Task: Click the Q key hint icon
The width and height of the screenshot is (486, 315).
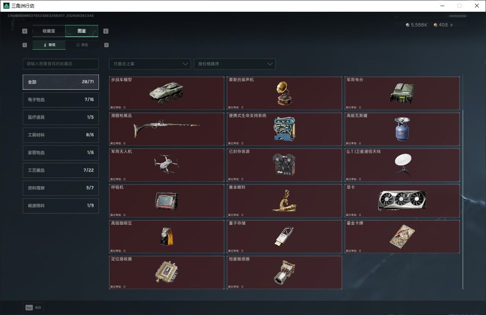Action: tap(25, 31)
